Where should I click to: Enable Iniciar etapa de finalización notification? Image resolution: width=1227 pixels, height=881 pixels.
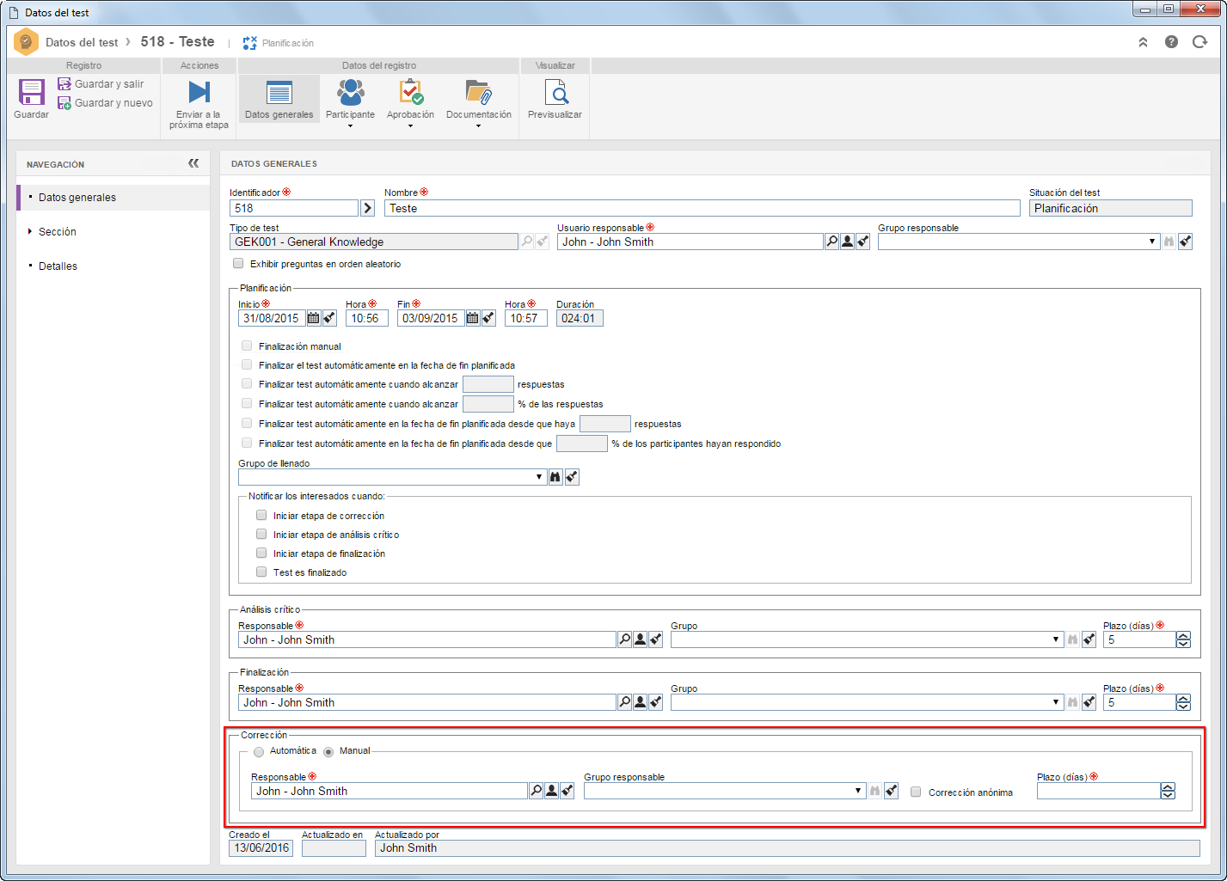coord(261,553)
